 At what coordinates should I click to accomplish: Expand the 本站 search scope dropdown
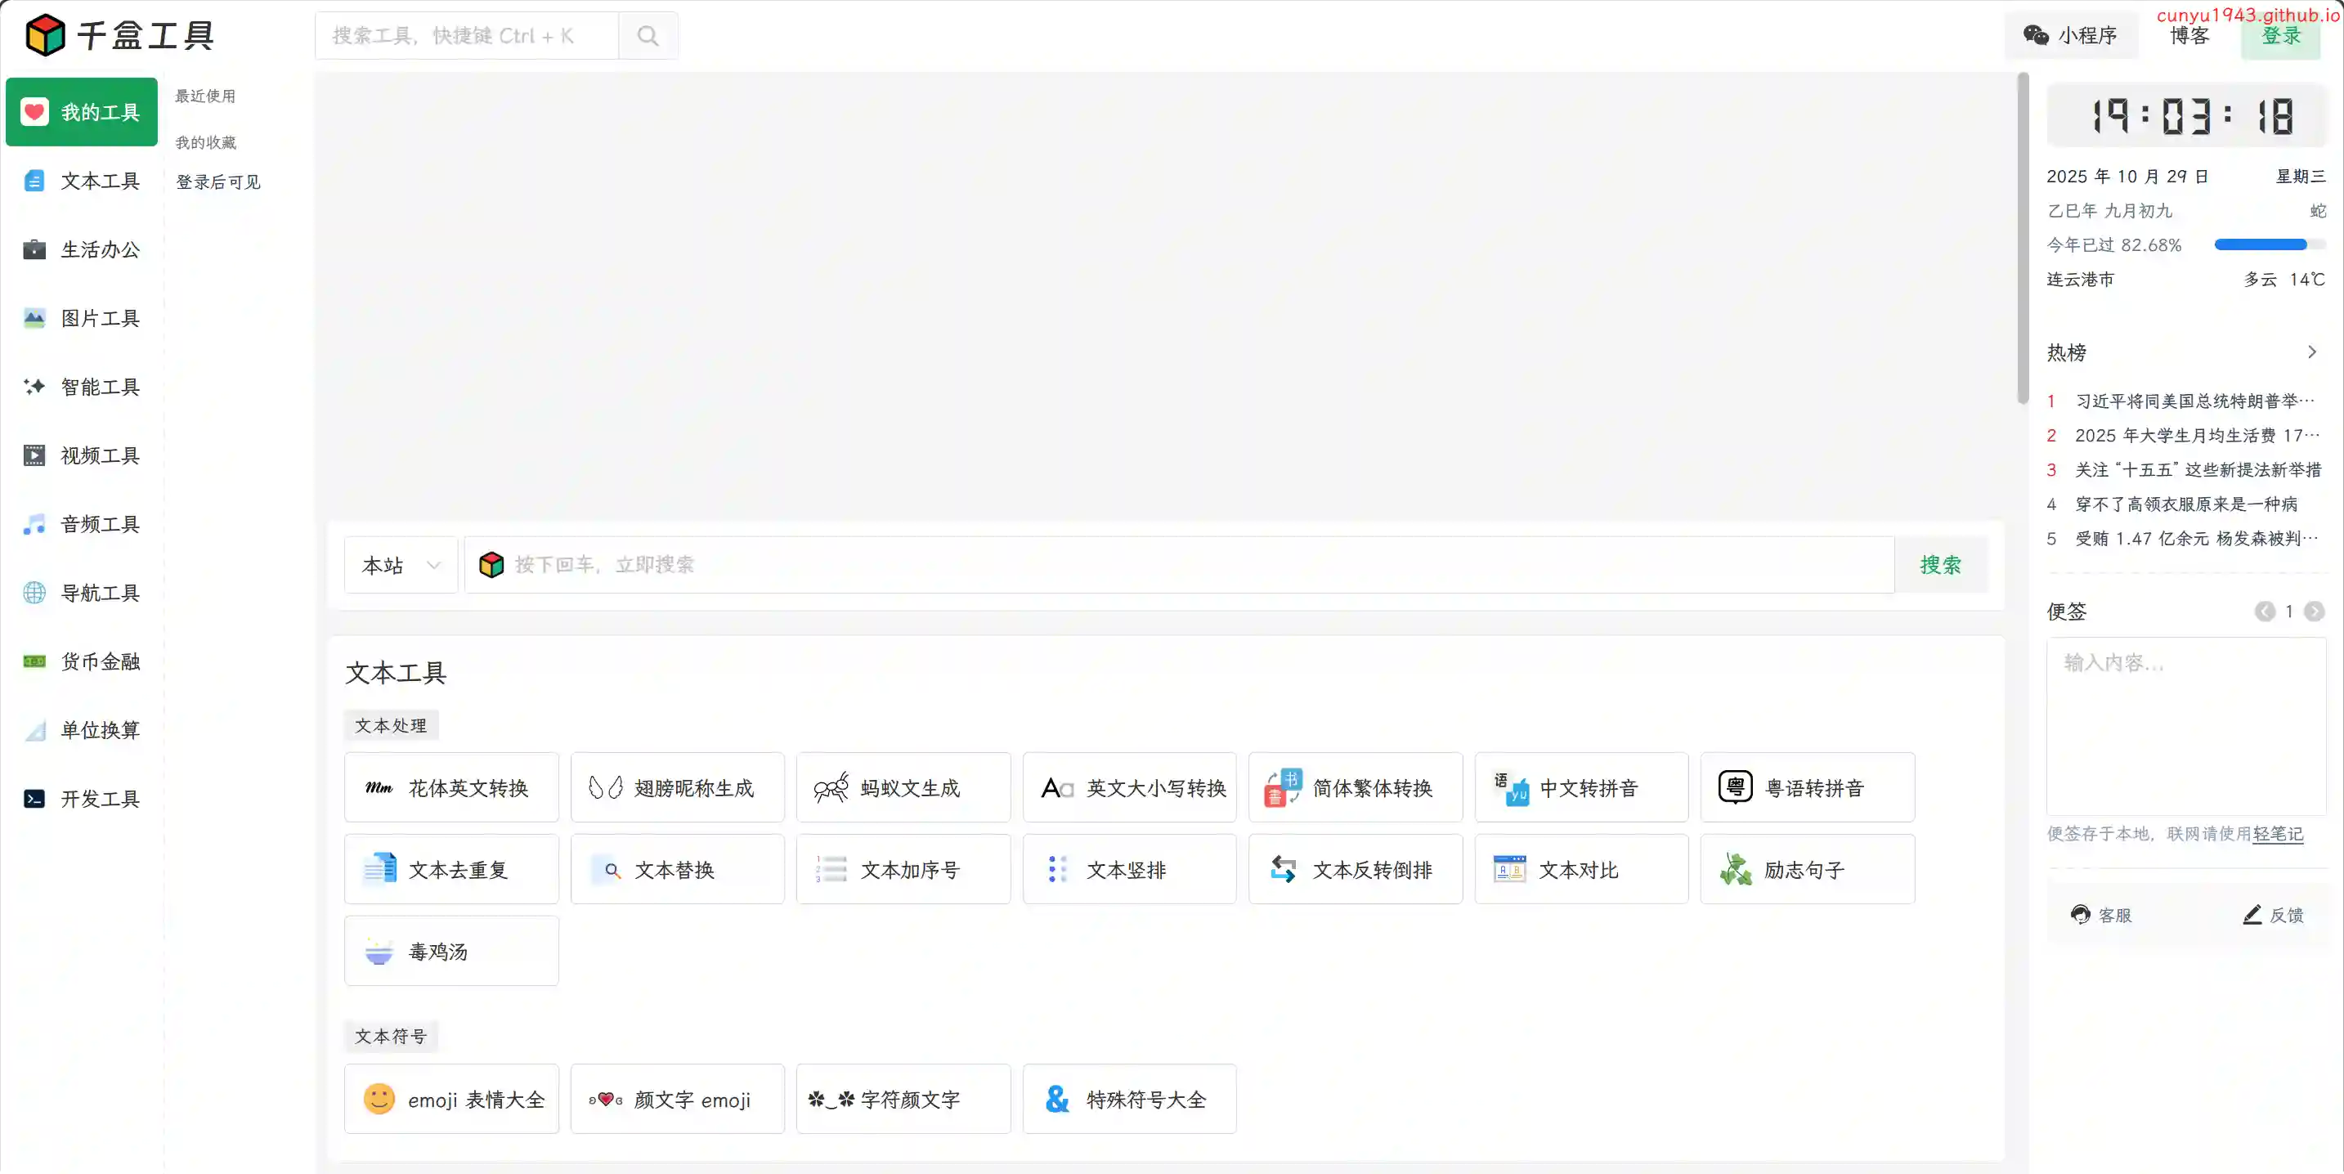[401, 565]
